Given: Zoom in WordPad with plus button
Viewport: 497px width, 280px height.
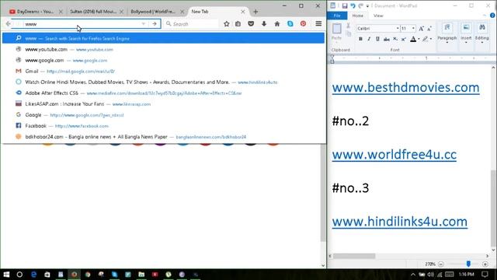Looking at the screenshot, I should pos(485,264).
